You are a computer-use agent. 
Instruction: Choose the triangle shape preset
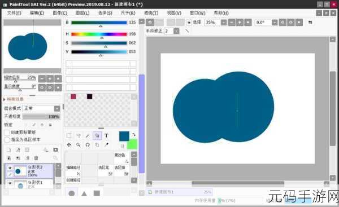click(x=84, y=193)
